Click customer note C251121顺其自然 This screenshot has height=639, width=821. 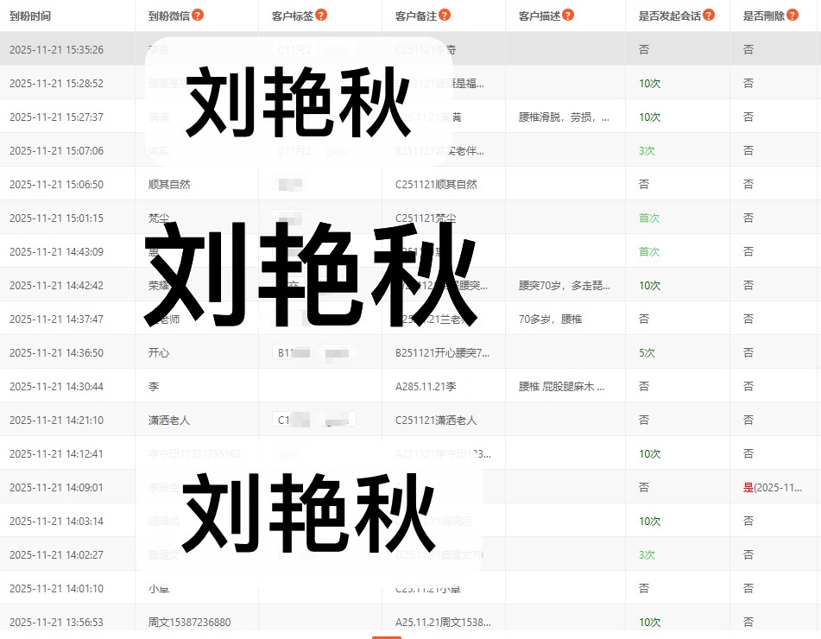436,185
